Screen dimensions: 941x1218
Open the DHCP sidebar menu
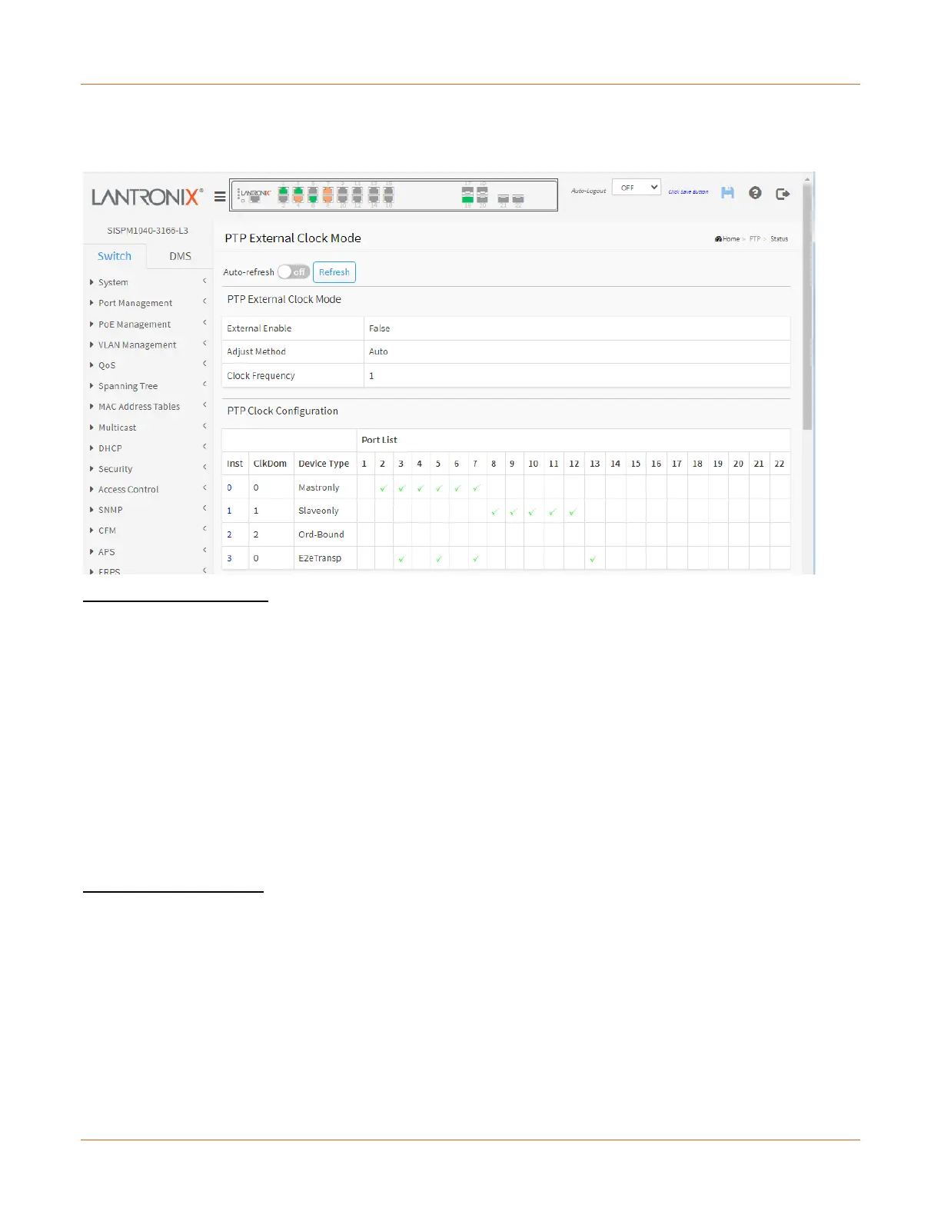(148, 448)
